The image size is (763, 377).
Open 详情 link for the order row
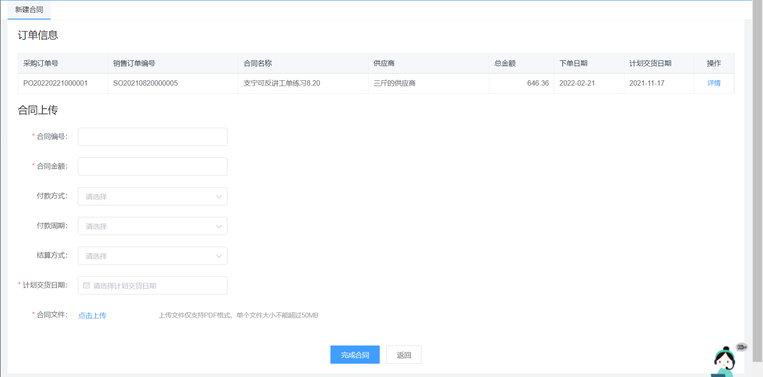coord(714,83)
